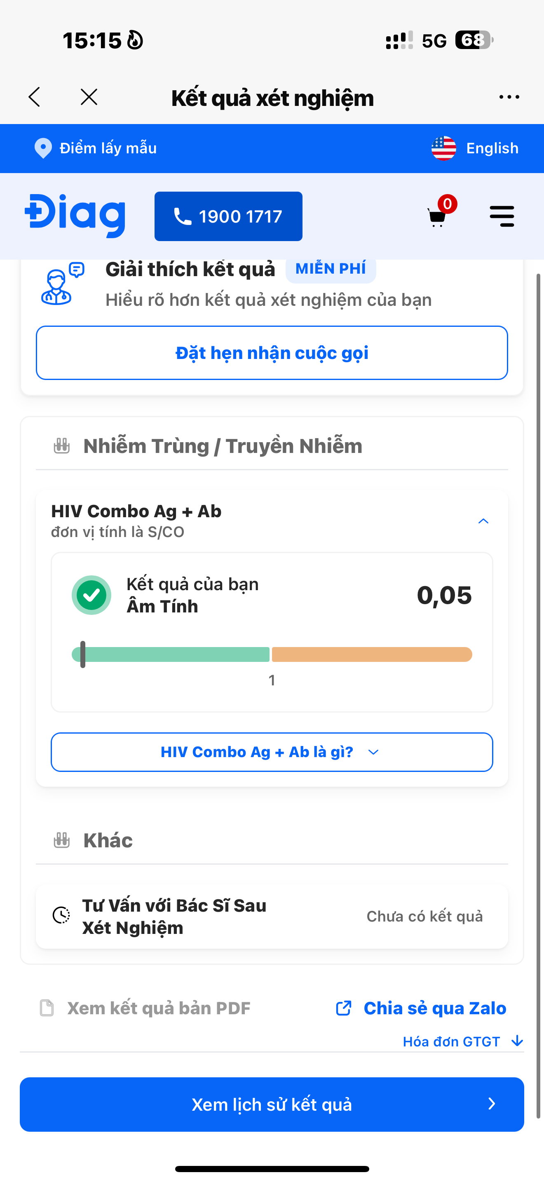Click the green negative result checkmark

tap(91, 595)
